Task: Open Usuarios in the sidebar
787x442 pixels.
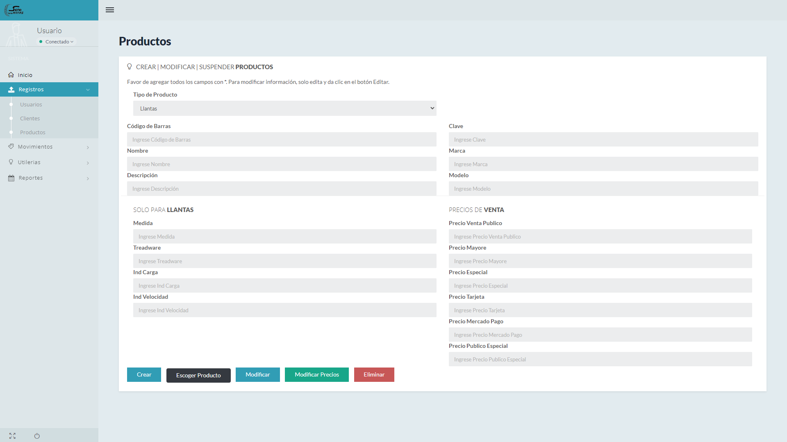Action: (31, 105)
